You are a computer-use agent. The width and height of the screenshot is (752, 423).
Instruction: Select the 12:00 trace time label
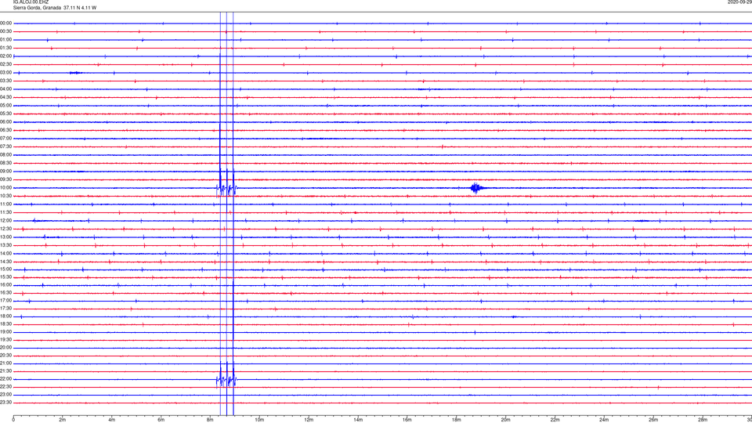click(5, 221)
